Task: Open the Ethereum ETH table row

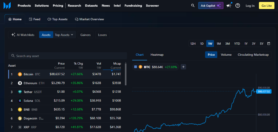Action: pos(65,83)
